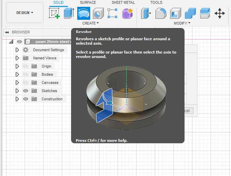Collapse the Browser panel with double arrows

click(x=7, y=32)
